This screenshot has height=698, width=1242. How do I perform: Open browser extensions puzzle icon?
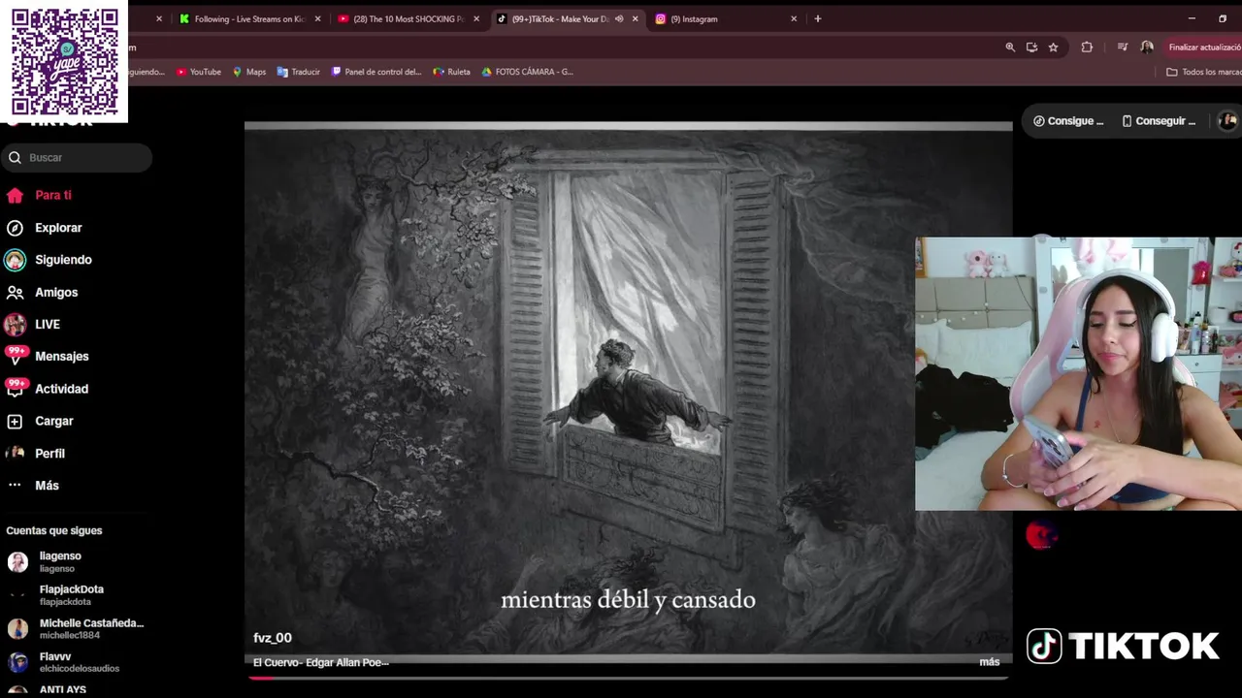[1087, 47]
